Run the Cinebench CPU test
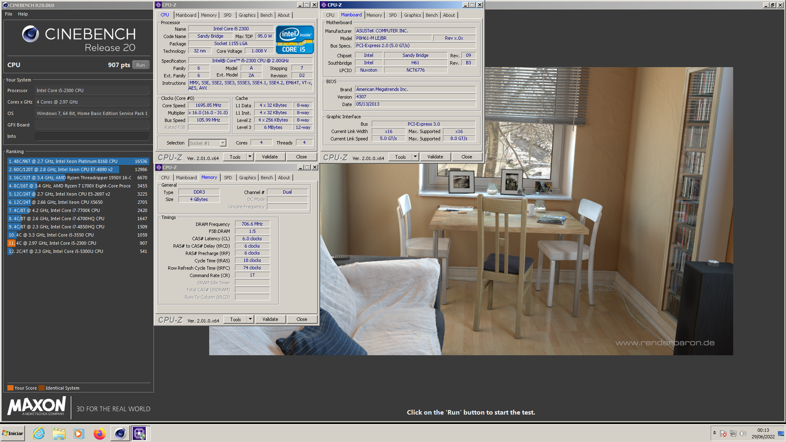Screen dimensions: 786x442 pos(140,65)
